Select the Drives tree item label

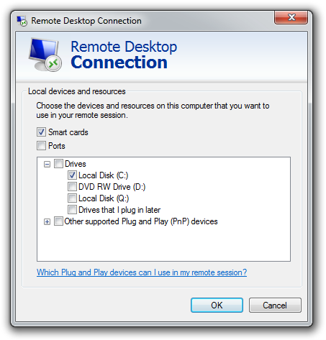(76, 164)
